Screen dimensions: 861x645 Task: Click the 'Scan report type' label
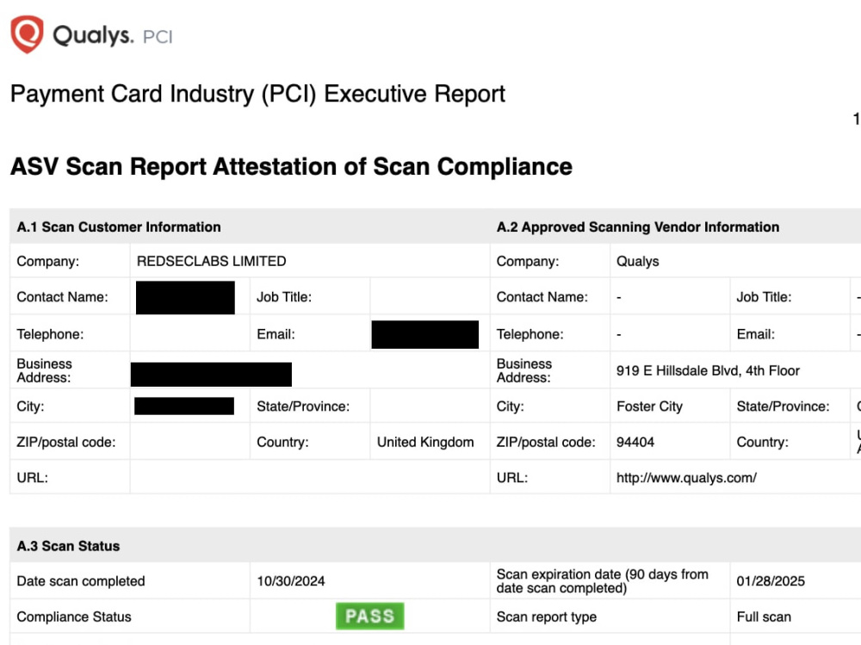(547, 617)
